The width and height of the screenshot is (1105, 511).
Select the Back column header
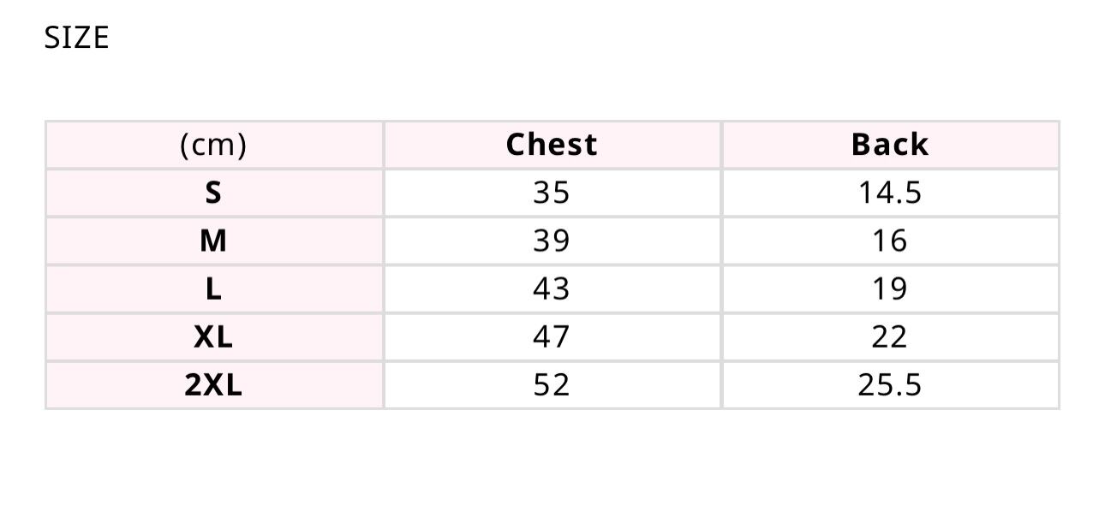pyautogui.click(x=889, y=145)
